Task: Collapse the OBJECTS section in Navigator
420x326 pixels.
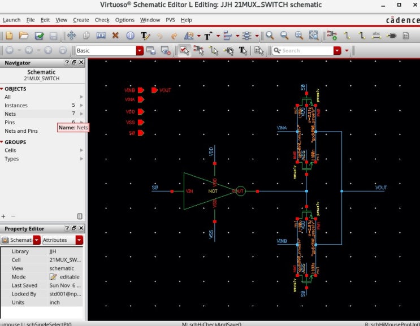Action: click(2, 89)
